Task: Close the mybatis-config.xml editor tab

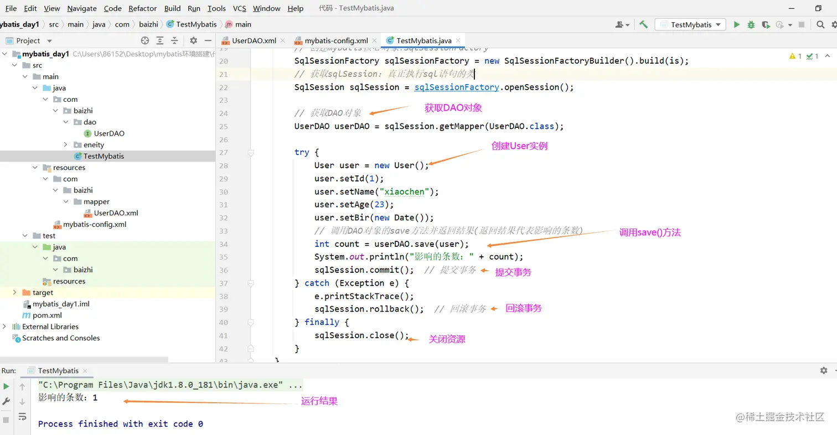Action: click(x=375, y=40)
